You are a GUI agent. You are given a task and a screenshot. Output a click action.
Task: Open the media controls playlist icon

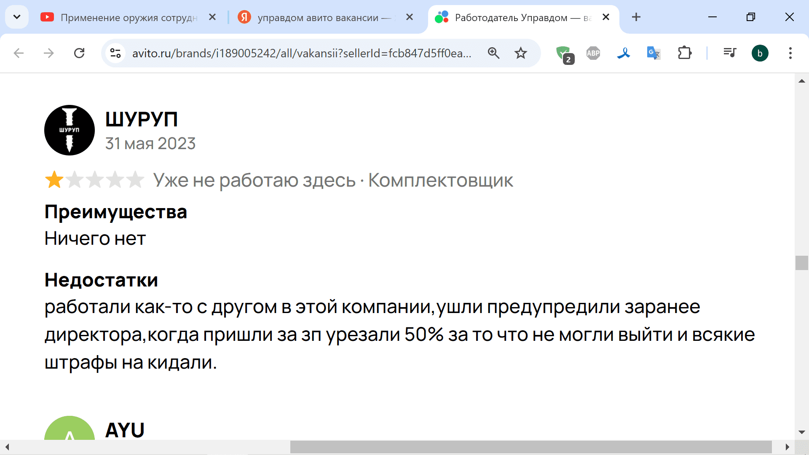[729, 53]
